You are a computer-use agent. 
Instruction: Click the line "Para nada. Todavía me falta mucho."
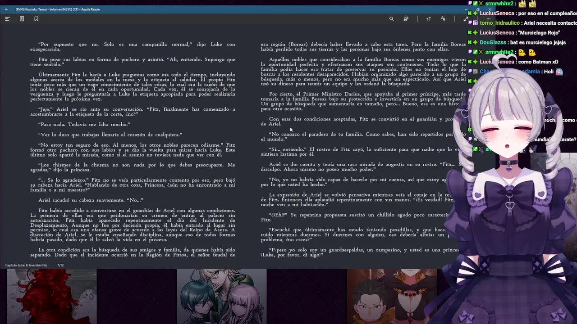[x=84, y=124]
